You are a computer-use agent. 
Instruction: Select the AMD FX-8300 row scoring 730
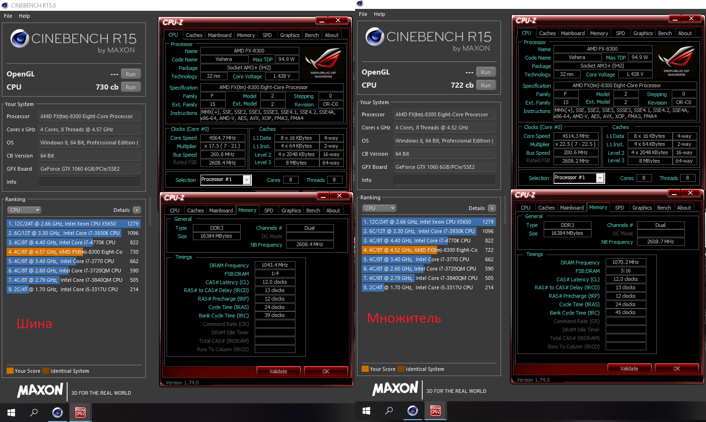click(x=73, y=252)
